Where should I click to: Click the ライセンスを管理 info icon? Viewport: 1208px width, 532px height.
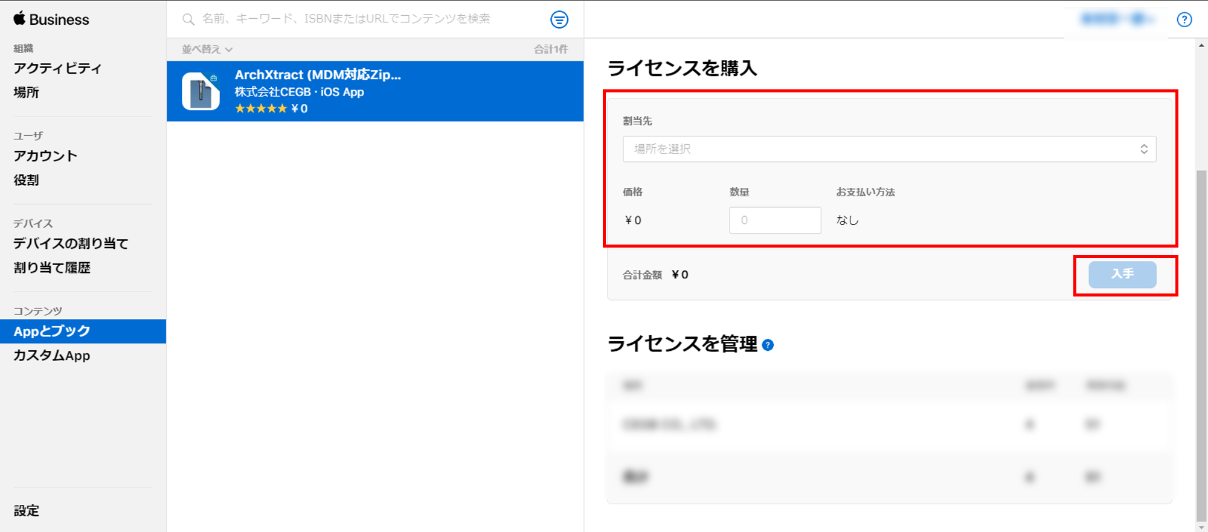pyautogui.click(x=768, y=345)
